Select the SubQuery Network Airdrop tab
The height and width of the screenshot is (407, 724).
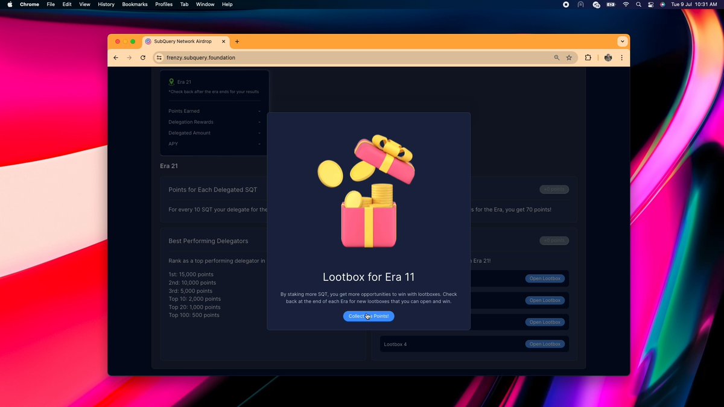pos(186,42)
